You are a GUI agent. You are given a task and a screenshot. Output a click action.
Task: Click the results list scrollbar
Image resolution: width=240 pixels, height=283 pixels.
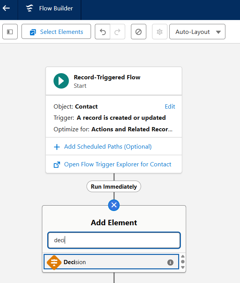click(183, 262)
